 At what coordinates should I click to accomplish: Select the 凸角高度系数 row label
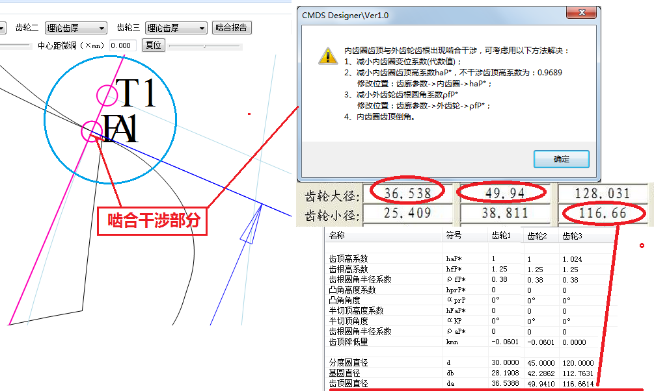(x=352, y=290)
